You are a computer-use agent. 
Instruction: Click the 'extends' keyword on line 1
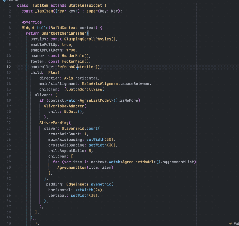pyautogui.click(x=58, y=5)
